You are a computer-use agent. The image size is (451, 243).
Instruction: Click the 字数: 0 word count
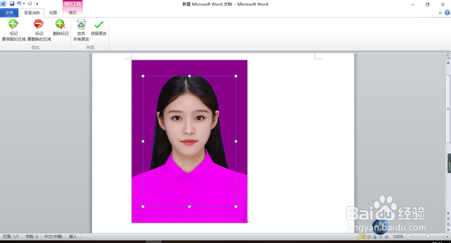pos(32,237)
